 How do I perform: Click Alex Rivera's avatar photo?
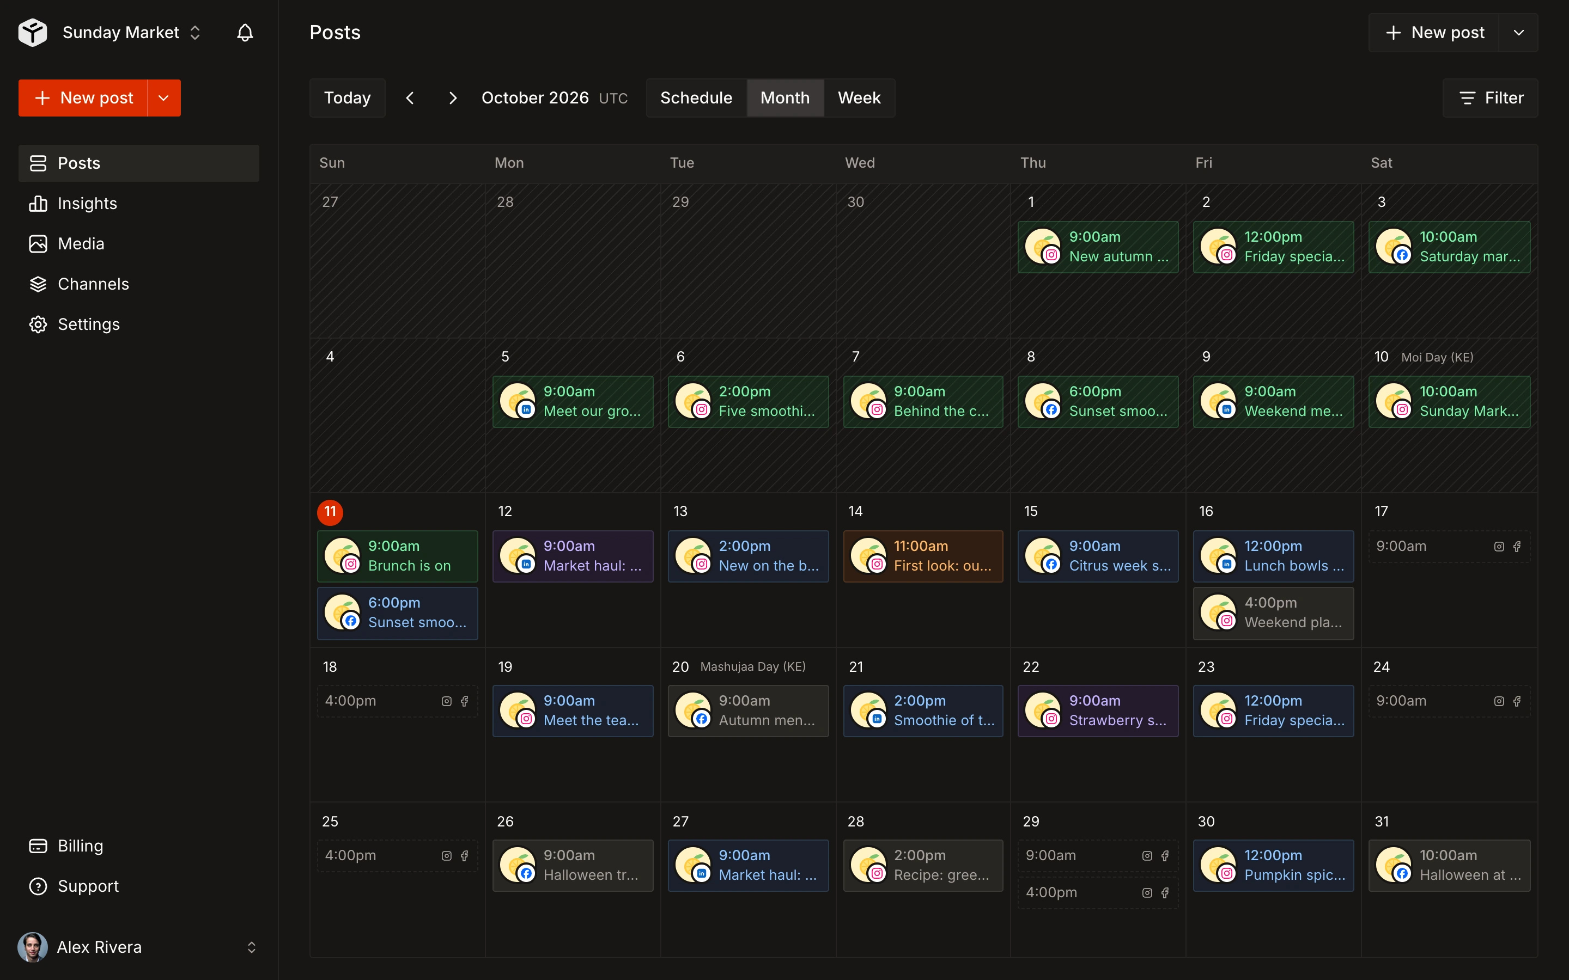pos(33,947)
